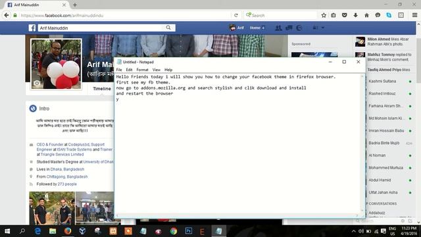This screenshot has height=237, width=421.
Task: Open Arif profile link in Facebook bar
Action: point(237,28)
